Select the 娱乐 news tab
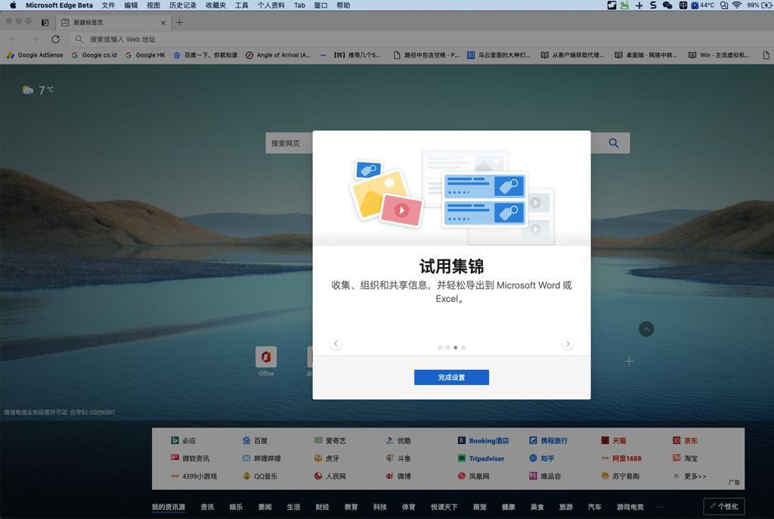The width and height of the screenshot is (774, 519). 236,507
